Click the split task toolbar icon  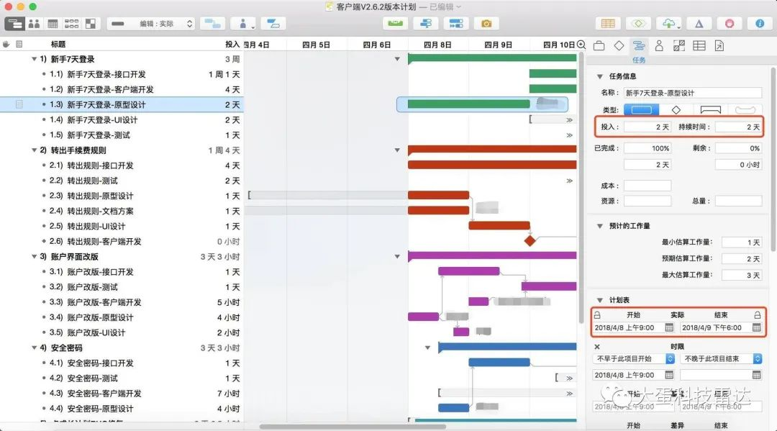273,23
